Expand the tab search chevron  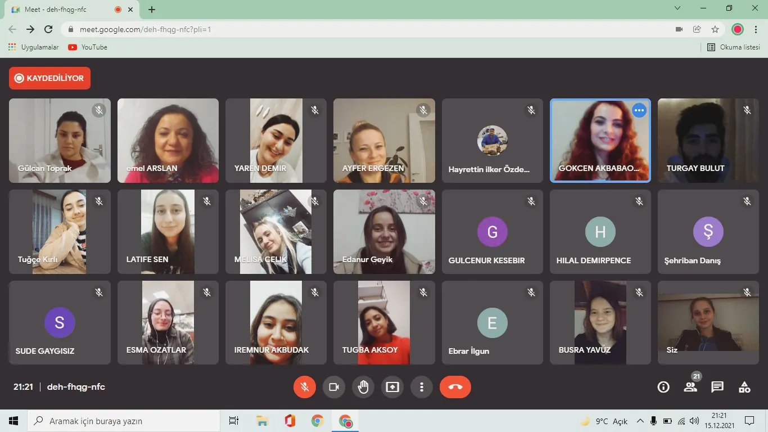[x=677, y=8]
